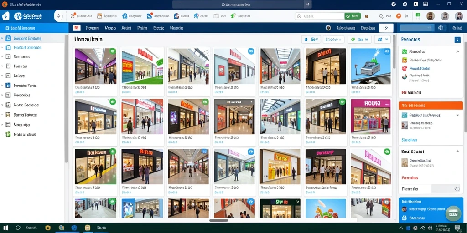Toggle the green badge on the purple storefront thumbnail
Viewport: 467px width, 233px height.
(x=113, y=51)
